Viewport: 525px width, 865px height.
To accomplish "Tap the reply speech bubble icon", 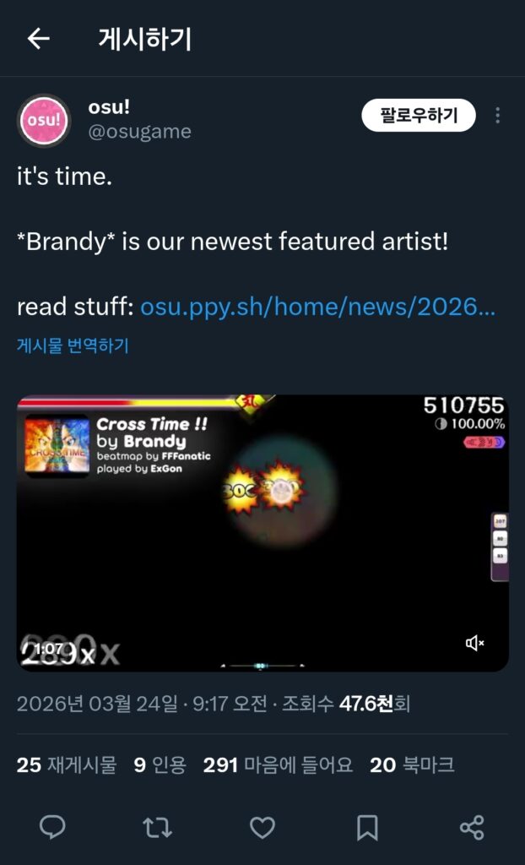I will pos(52,828).
